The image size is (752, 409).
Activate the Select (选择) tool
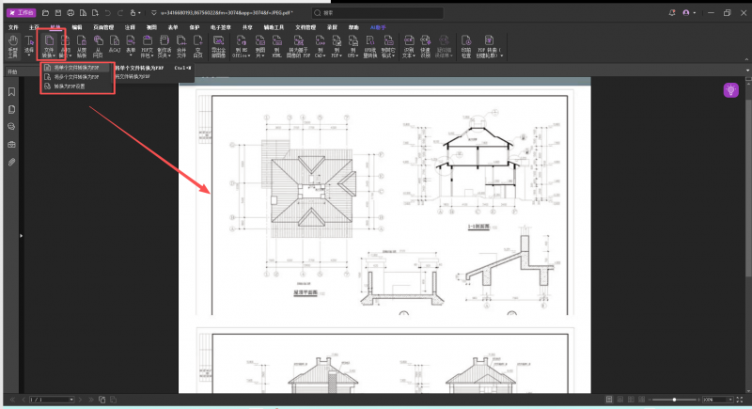point(29,46)
